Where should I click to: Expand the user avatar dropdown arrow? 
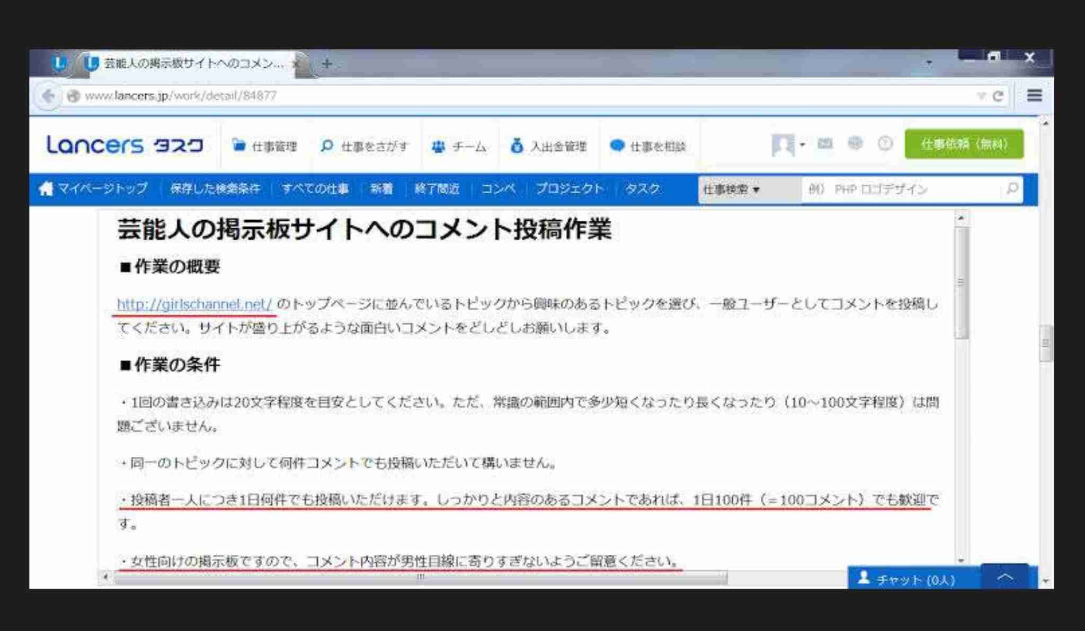(802, 145)
